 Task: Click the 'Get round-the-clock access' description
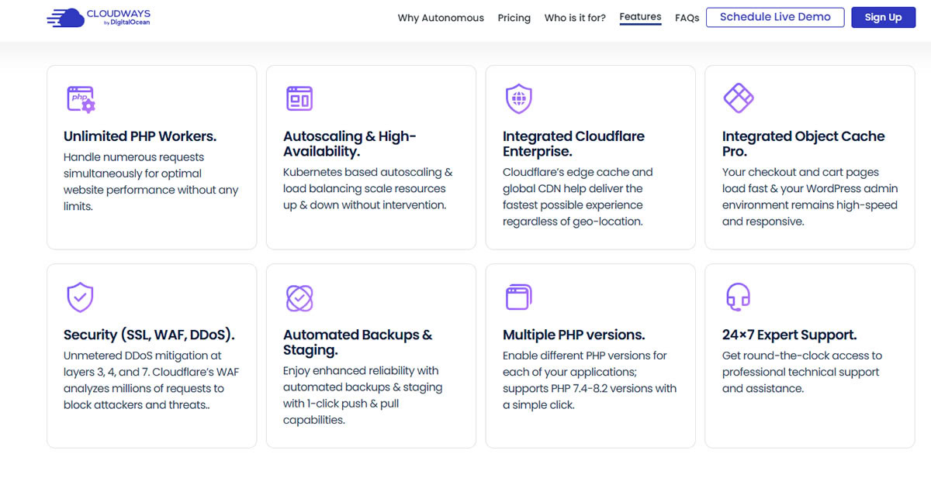pos(802,372)
